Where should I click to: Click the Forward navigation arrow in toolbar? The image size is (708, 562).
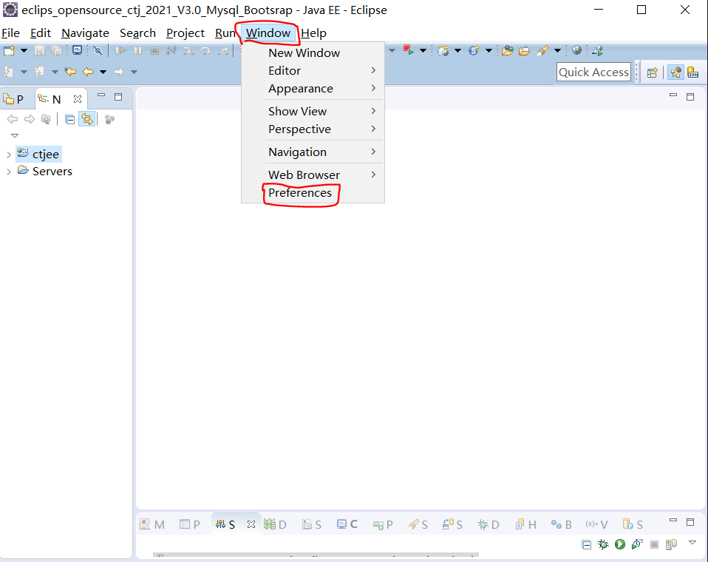pyautogui.click(x=119, y=72)
